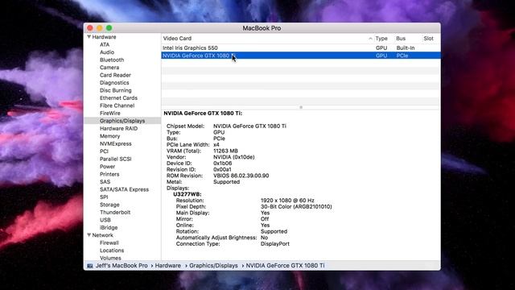Click Jeff's MacBook Pro in path bar
This screenshot has width=515, height=290.
coord(122,266)
